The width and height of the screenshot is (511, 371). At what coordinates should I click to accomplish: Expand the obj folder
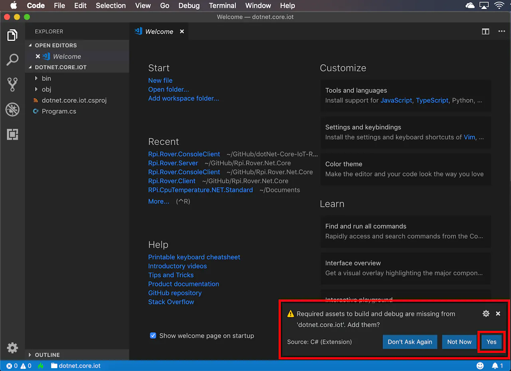(x=46, y=89)
